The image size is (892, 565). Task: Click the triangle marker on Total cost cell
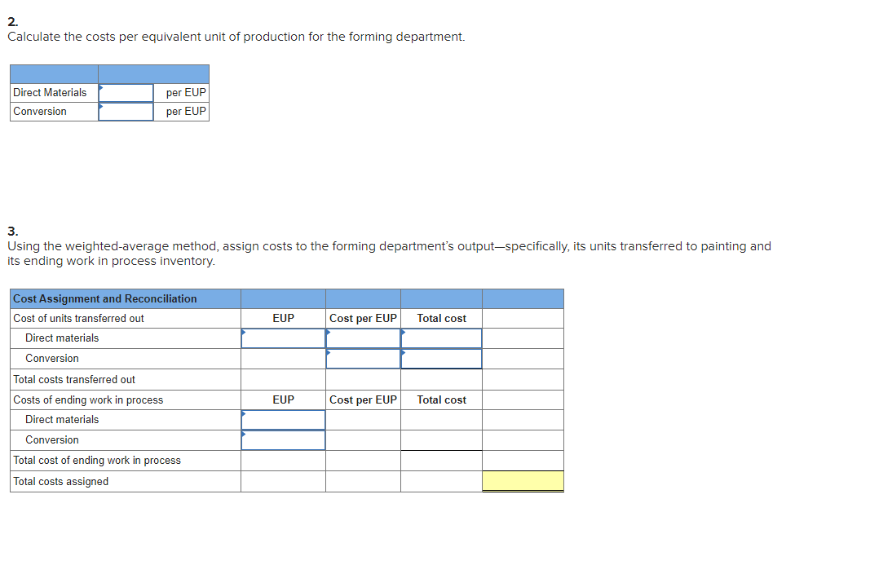coord(403,330)
